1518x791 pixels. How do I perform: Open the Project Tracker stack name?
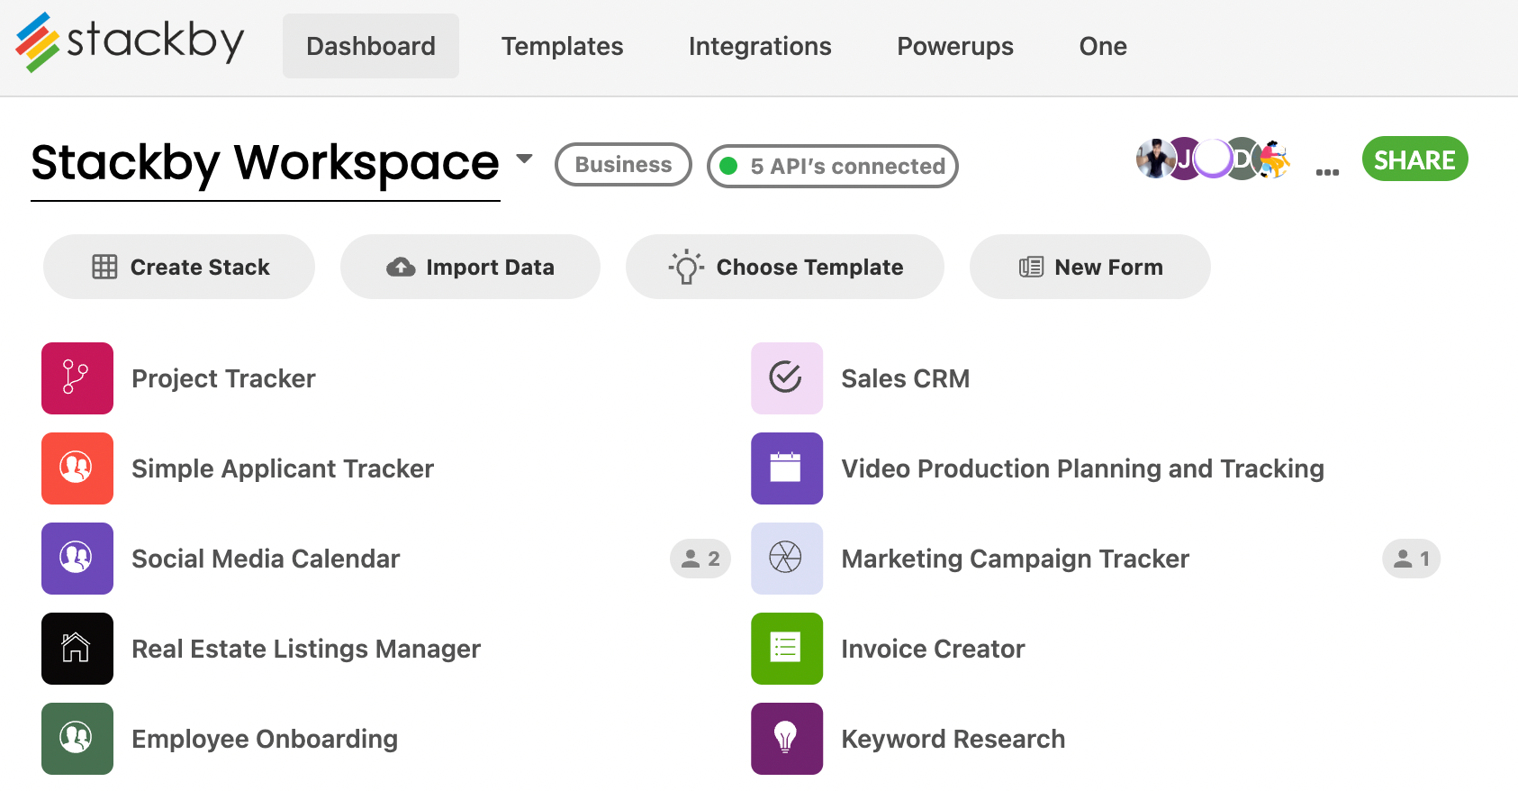coord(223,378)
